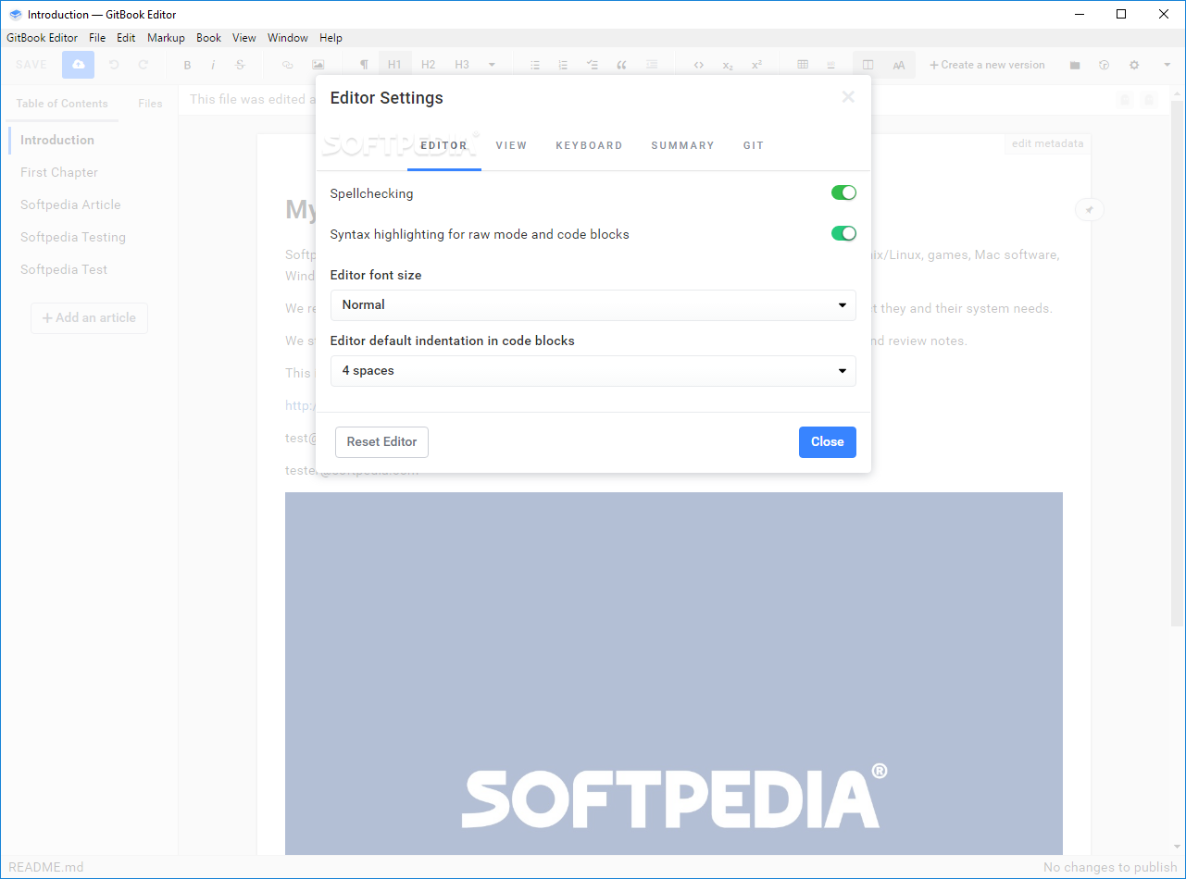
Task: Switch to the SUMMARY settings tab
Action: point(682,145)
